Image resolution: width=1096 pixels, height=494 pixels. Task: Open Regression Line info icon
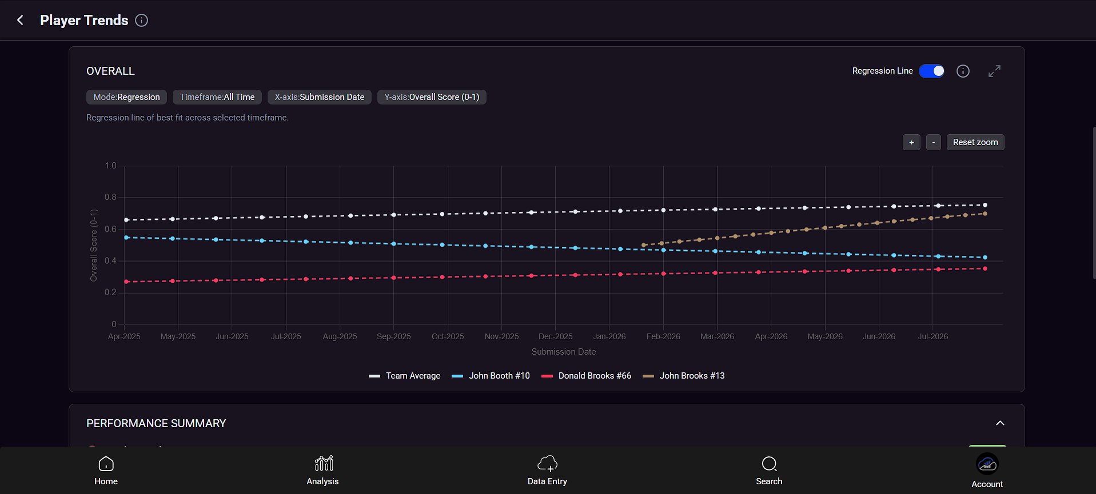[963, 71]
